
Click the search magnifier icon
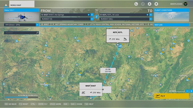click(x=37, y=33)
